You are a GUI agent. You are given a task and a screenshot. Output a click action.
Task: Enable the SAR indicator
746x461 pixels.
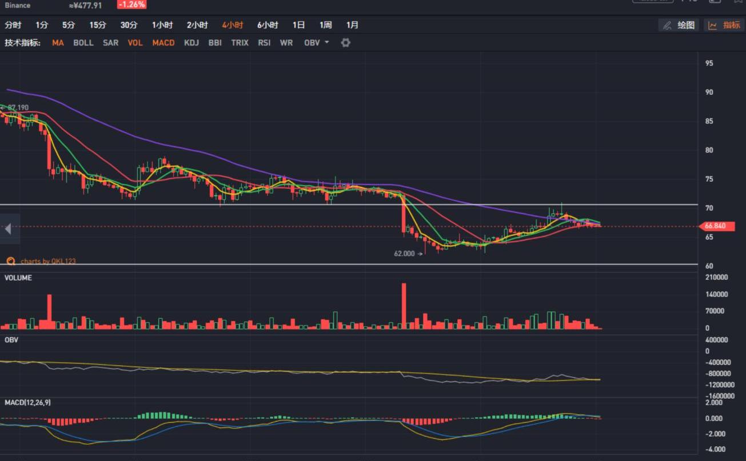coord(110,43)
